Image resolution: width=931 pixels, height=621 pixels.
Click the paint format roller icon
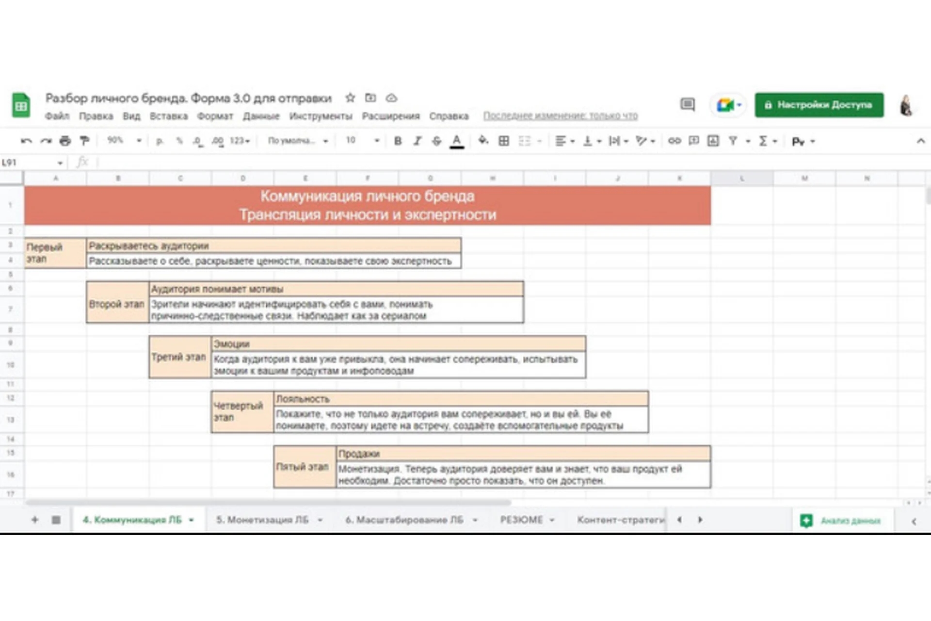coord(84,141)
